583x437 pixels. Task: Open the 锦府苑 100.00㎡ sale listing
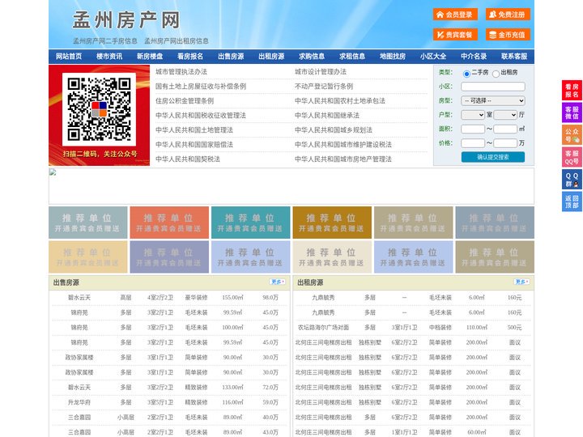point(169,328)
